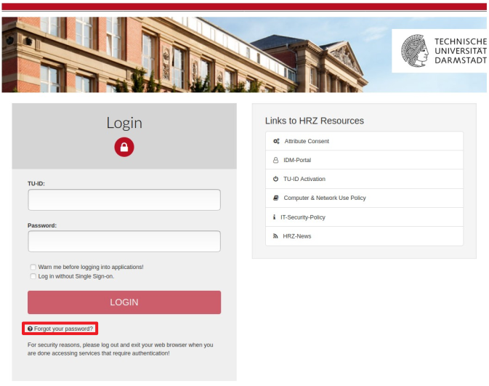The width and height of the screenshot is (489, 386).
Task: Click the red LOGIN button
Action: (124, 302)
